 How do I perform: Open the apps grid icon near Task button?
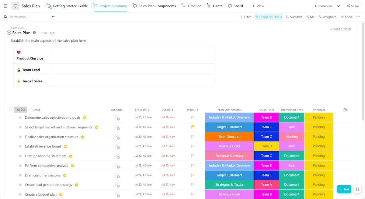pyautogui.click(x=357, y=189)
